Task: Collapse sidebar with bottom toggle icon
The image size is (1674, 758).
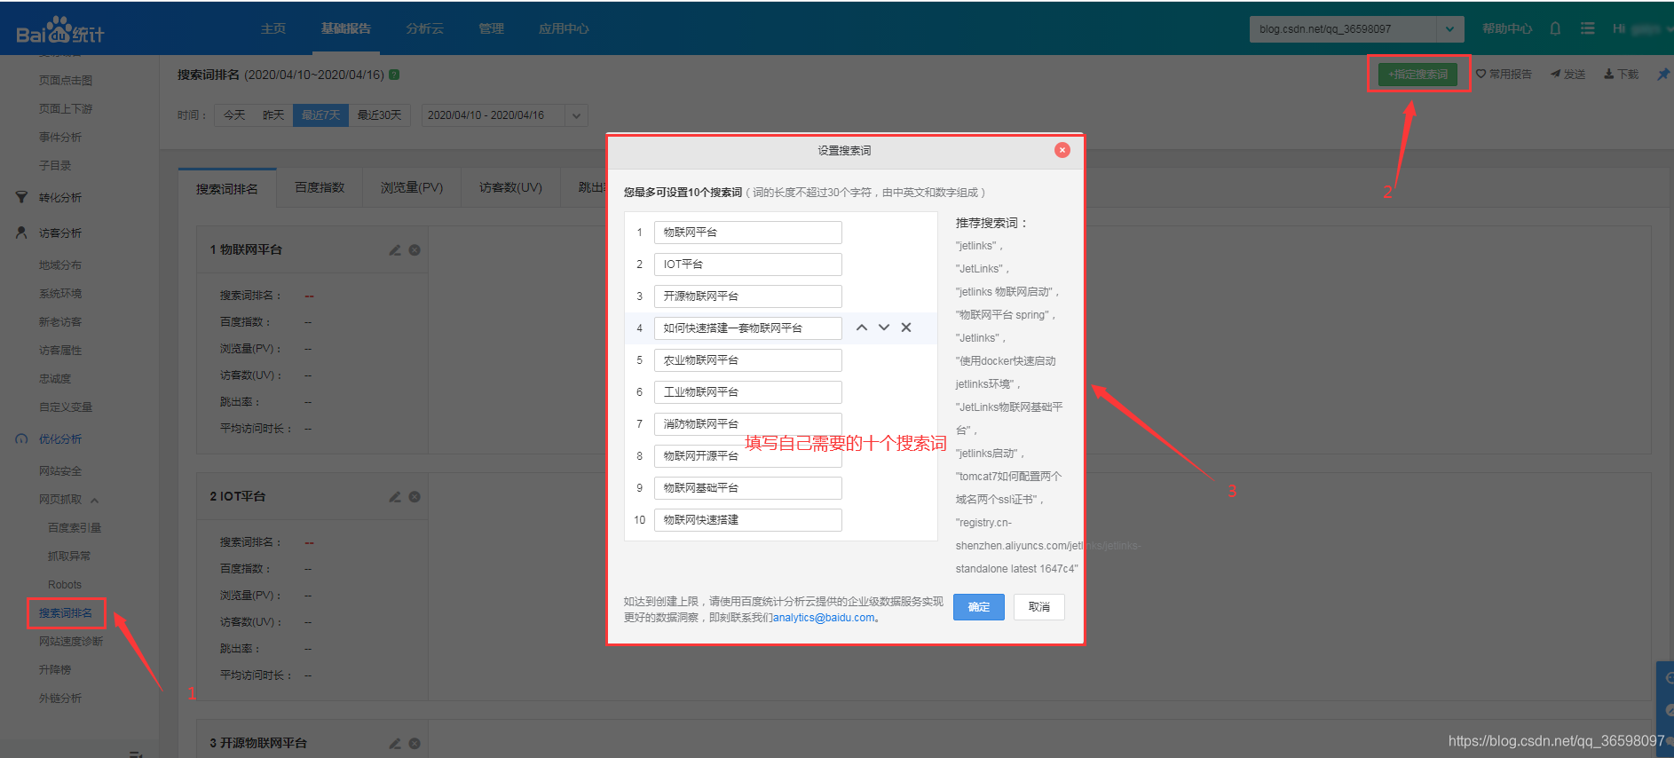Action: tap(136, 754)
